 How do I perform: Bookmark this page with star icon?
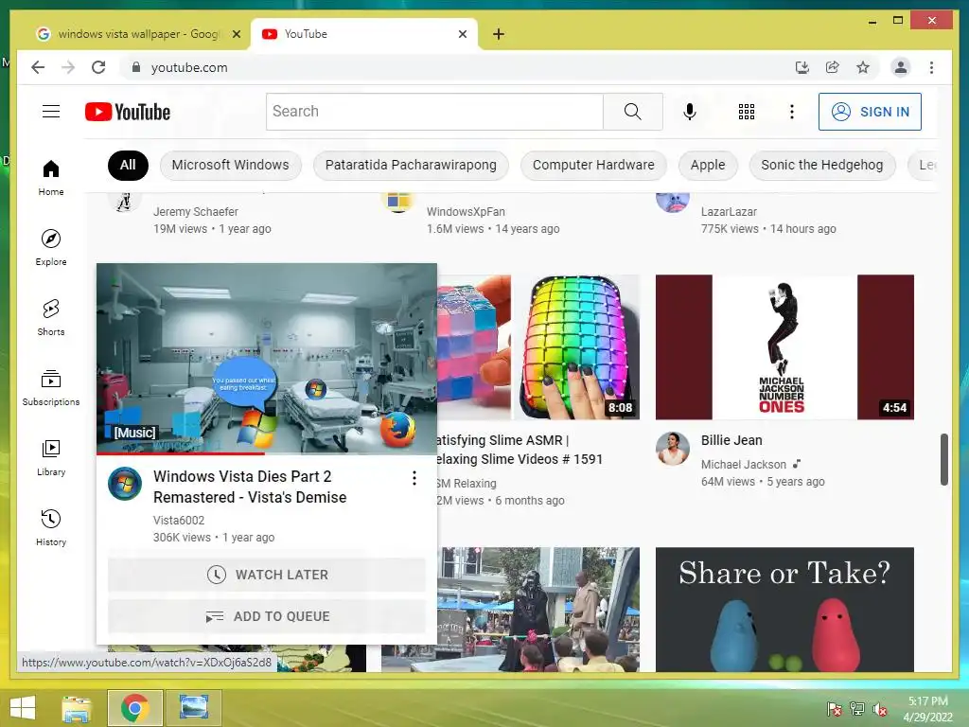coord(863,67)
